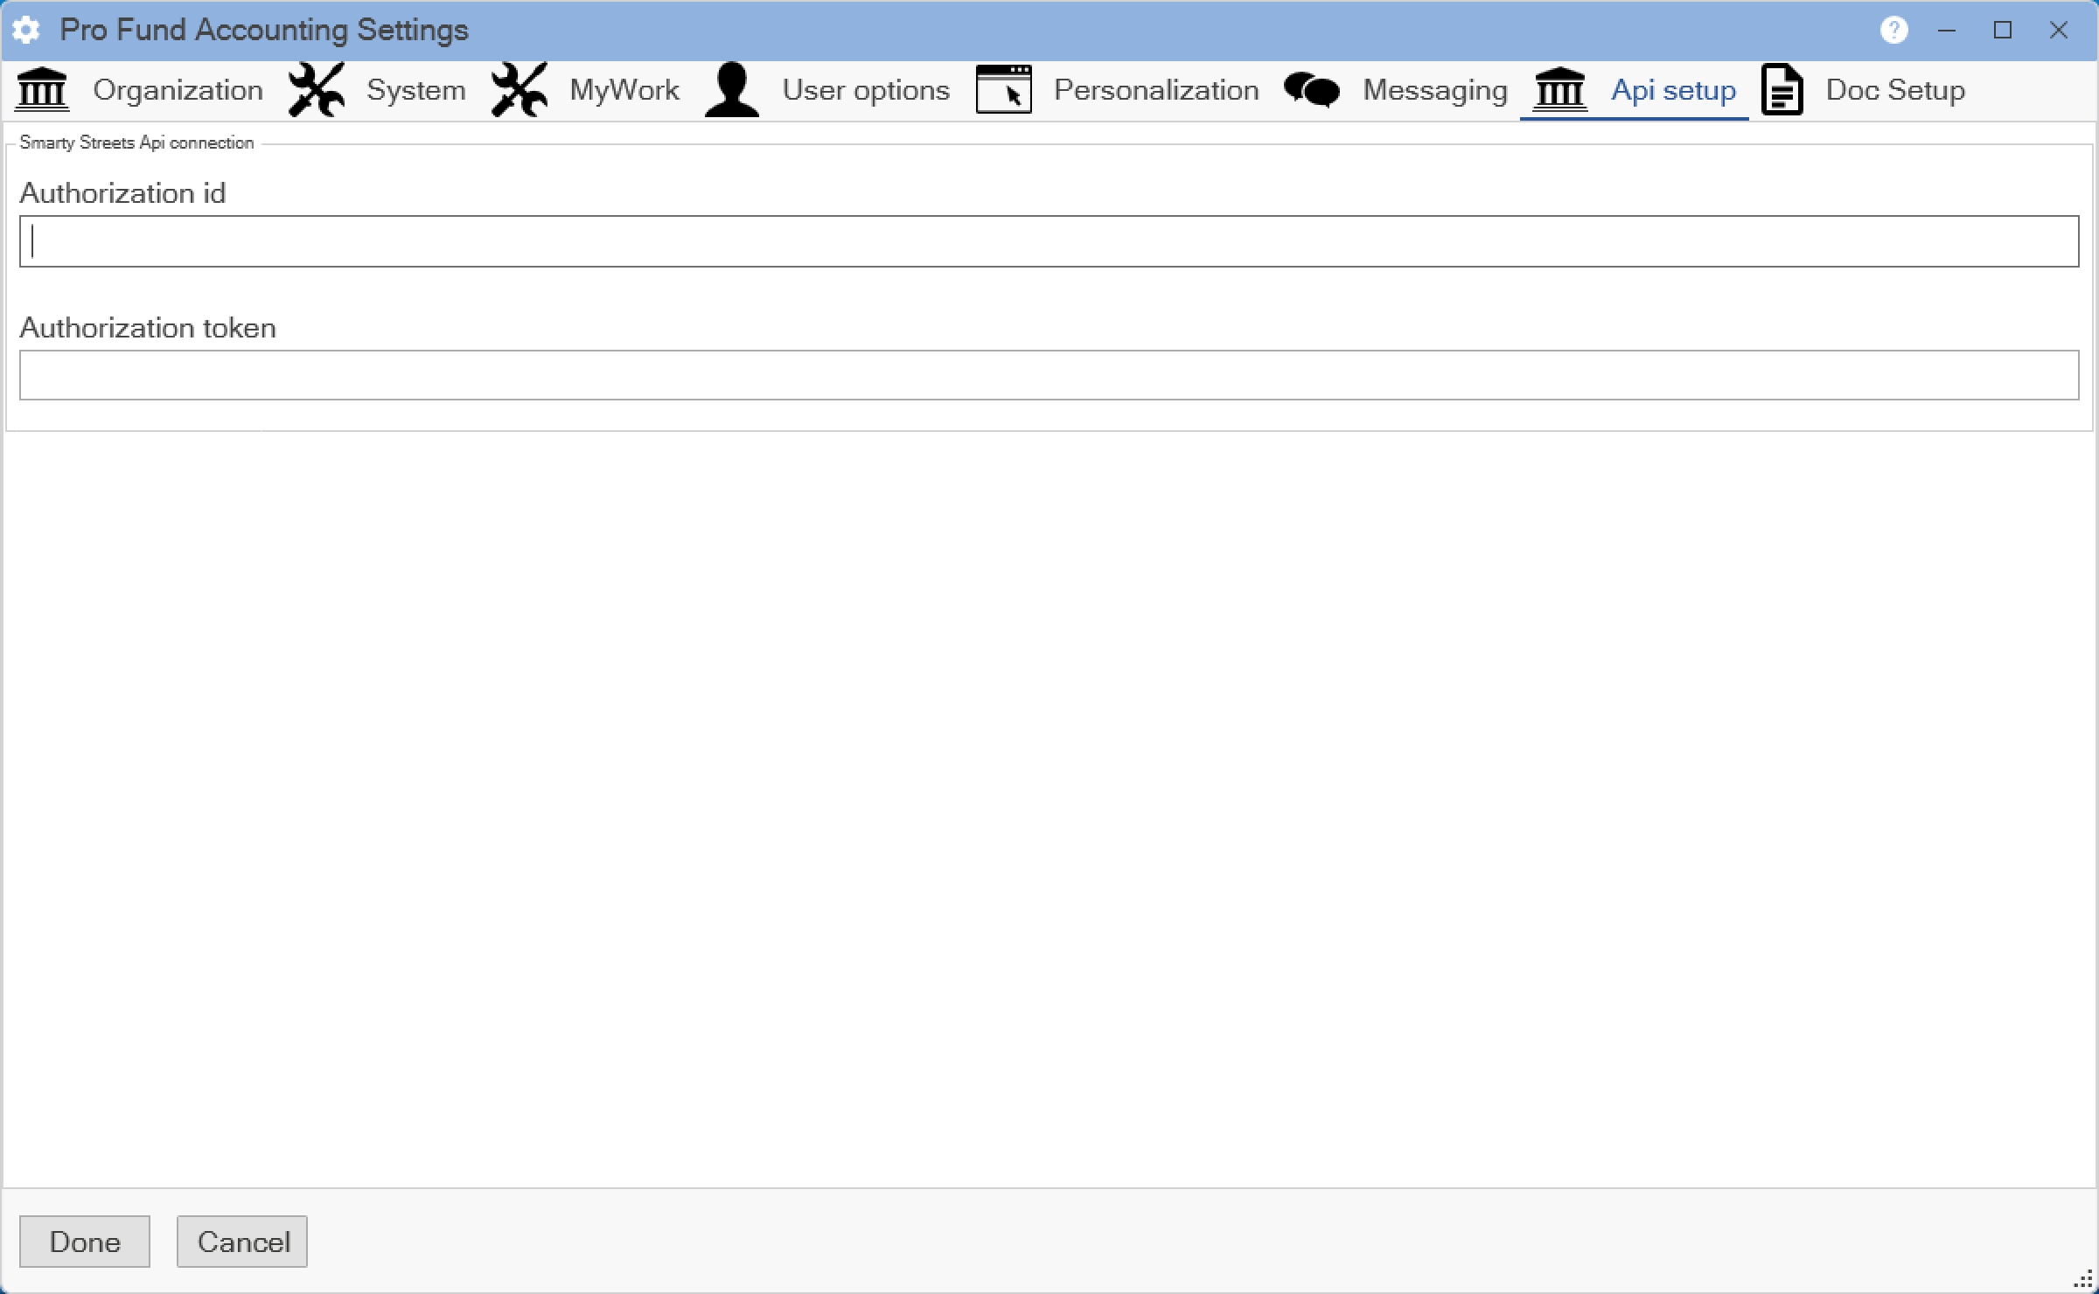The height and width of the screenshot is (1294, 2099).
Task: Click the settings gear icon in title bar
Action: 26,31
